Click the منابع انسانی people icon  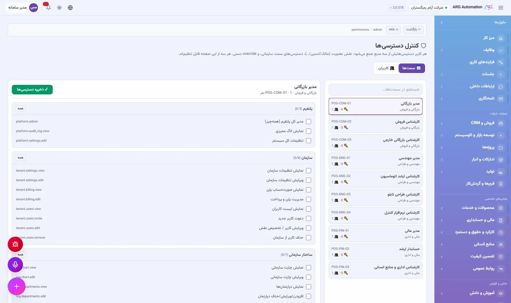(501, 245)
